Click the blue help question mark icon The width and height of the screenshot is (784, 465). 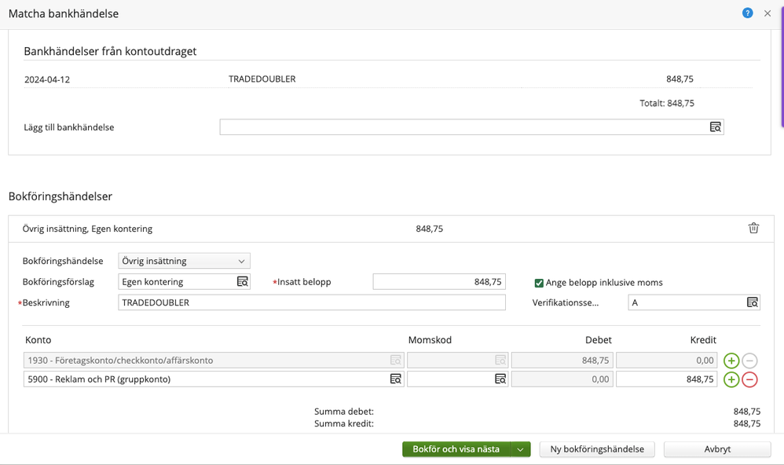click(747, 13)
